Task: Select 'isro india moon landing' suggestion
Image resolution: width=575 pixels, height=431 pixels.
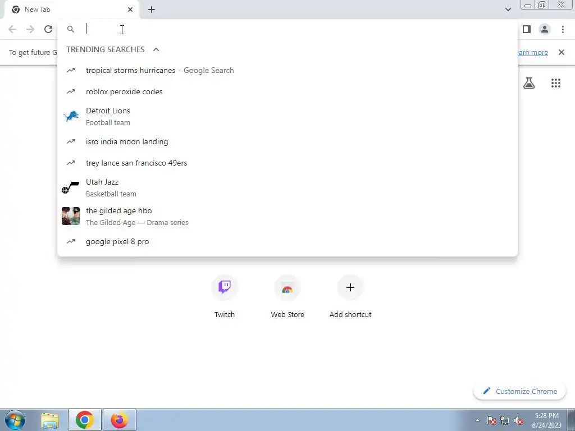Action: 287,141
